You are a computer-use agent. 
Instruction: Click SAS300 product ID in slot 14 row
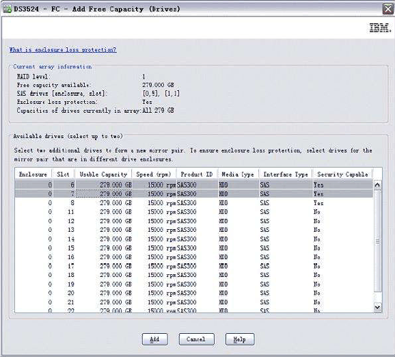[x=187, y=239]
